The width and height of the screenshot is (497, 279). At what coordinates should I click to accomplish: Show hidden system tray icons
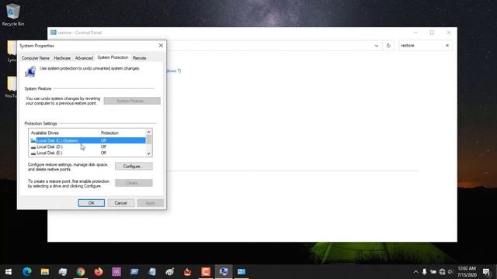pyautogui.click(x=415, y=272)
